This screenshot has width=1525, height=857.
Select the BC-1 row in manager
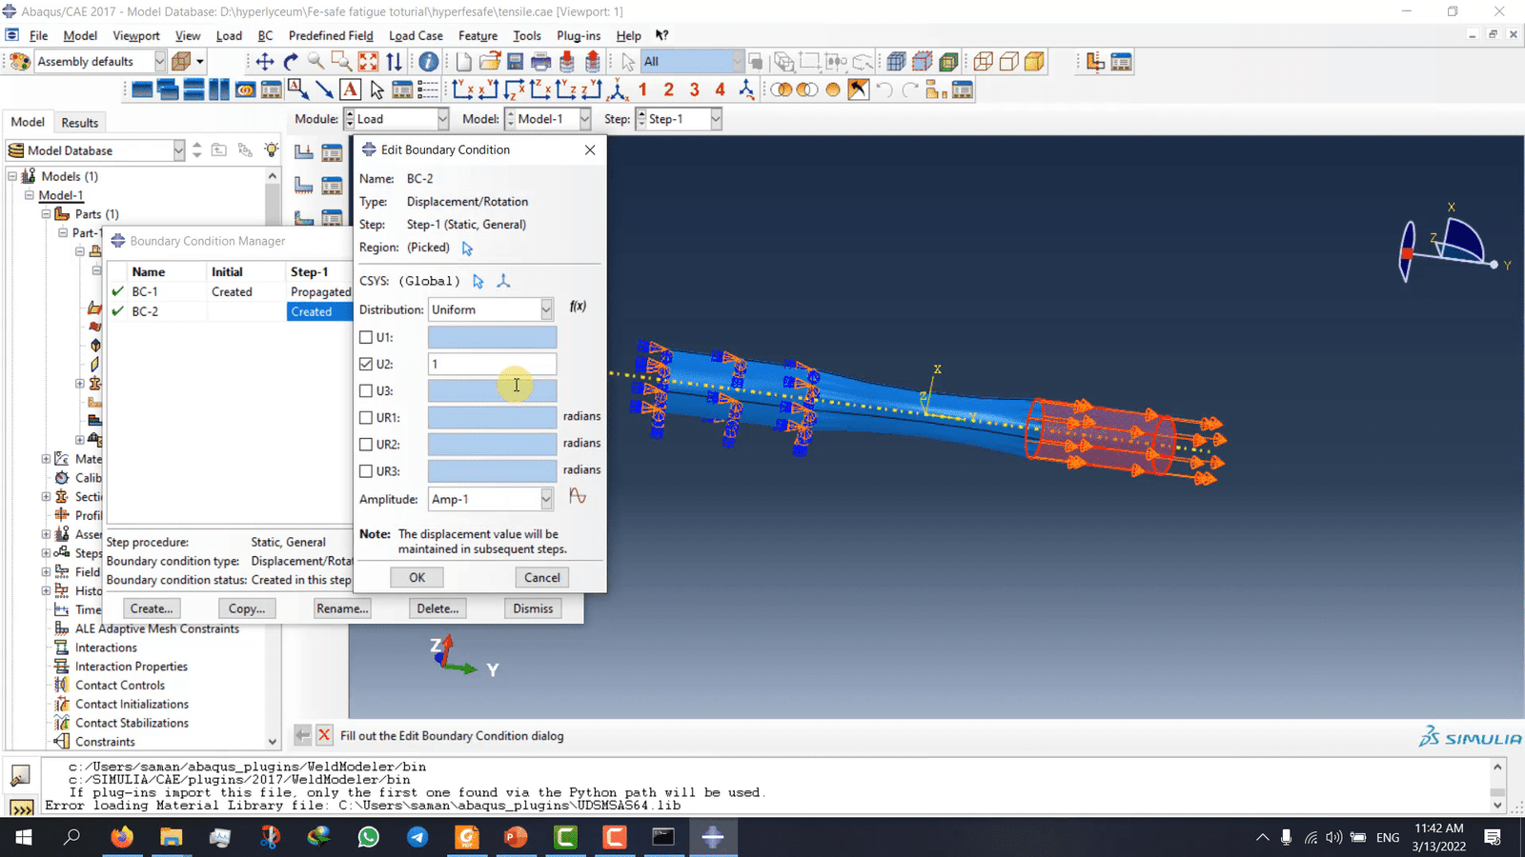click(x=232, y=291)
